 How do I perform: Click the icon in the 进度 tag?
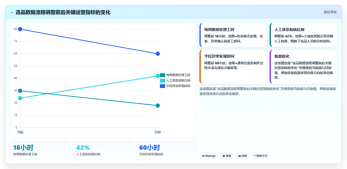pyautogui.click(x=239, y=156)
